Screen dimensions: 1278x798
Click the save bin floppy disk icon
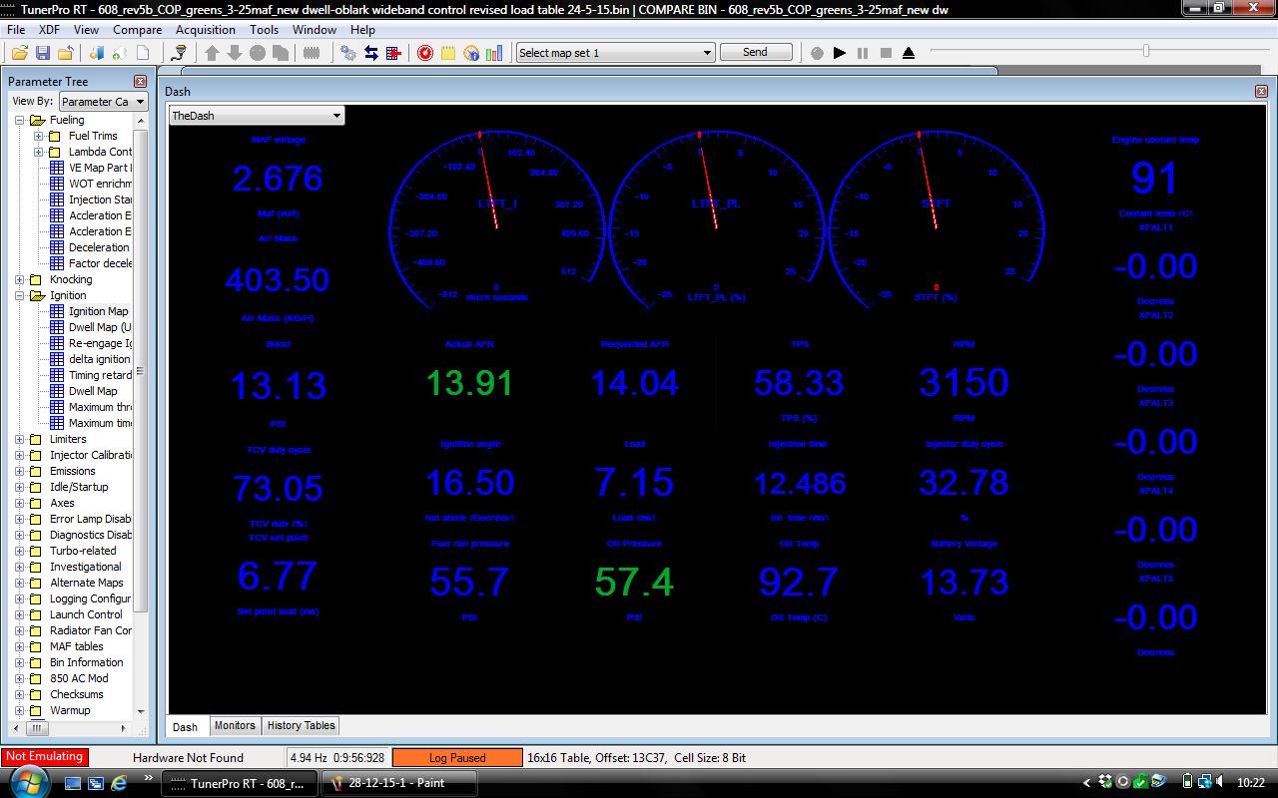(x=42, y=53)
